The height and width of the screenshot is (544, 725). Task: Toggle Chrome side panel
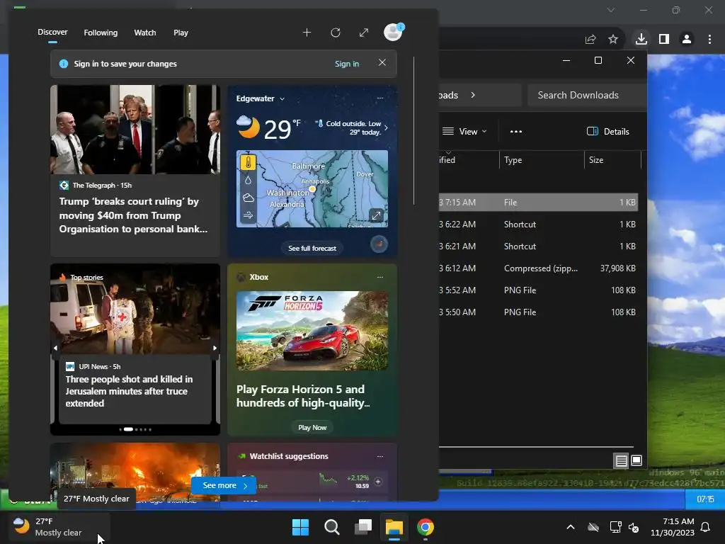[x=664, y=40]
